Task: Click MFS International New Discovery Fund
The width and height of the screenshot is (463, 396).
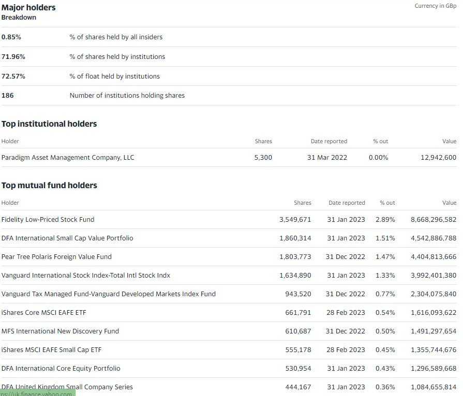Action: point(60,331)
